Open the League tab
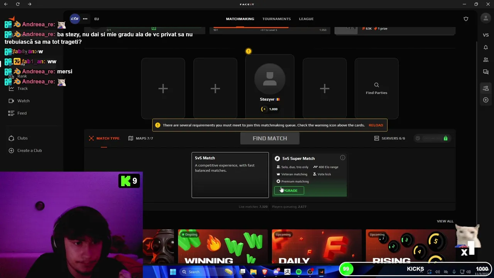 point(306,19)
